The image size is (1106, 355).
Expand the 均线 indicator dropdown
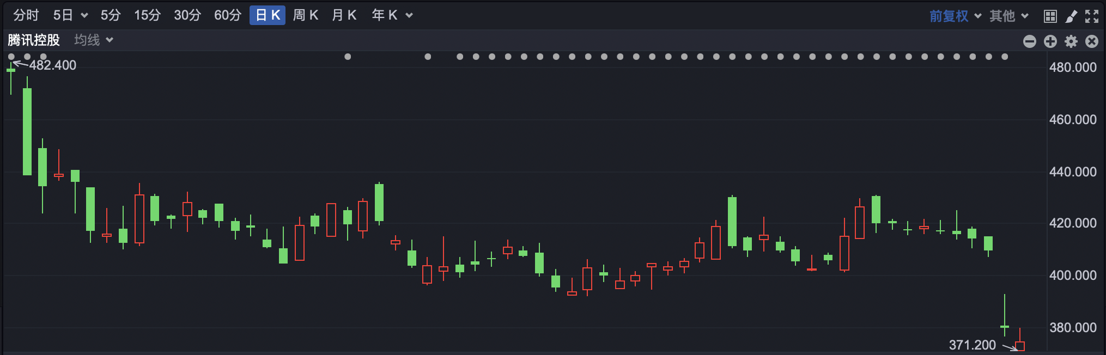point(94,40)
